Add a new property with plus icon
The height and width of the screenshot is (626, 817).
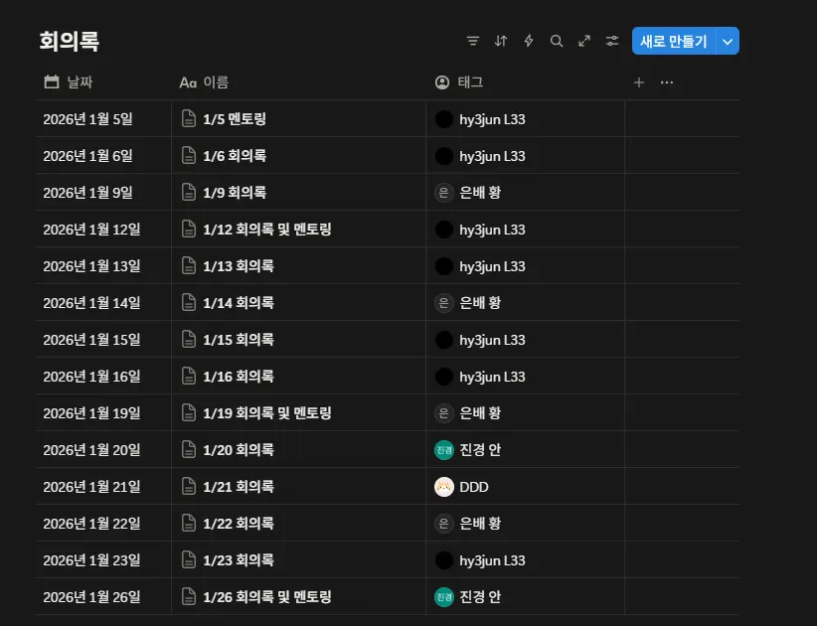[x=639, y=82]
